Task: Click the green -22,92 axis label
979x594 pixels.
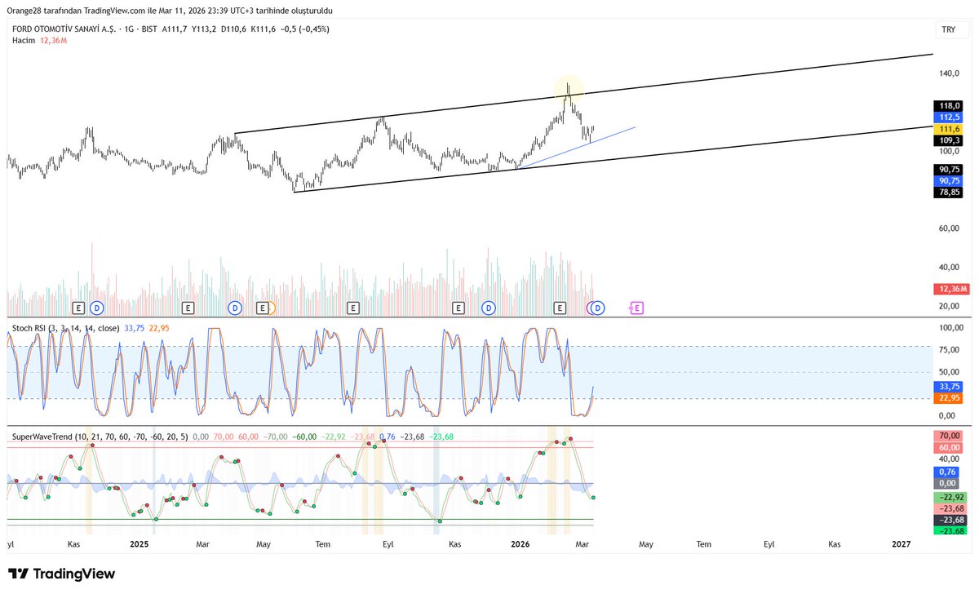Action: [950, 497]
